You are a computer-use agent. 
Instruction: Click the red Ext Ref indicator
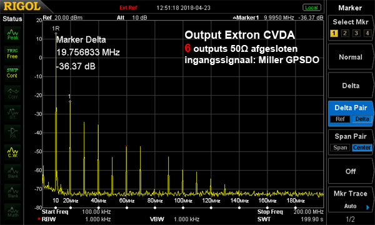point(128,7)
